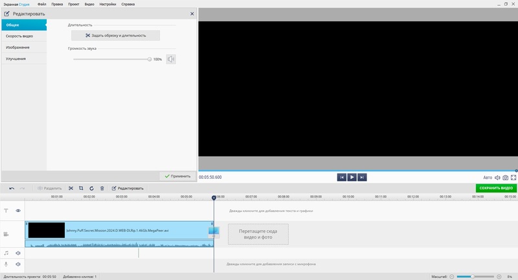Viewport: 518px width, 280px height.
Task: Switch to Улучшения tab
Action: 24,58
